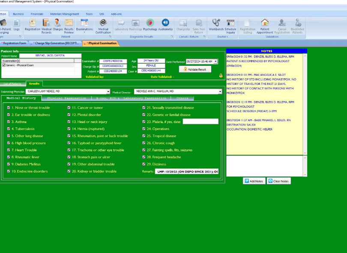Switch to Registration Form document tab
Viewport: 347px width, 253px height.
14,43
